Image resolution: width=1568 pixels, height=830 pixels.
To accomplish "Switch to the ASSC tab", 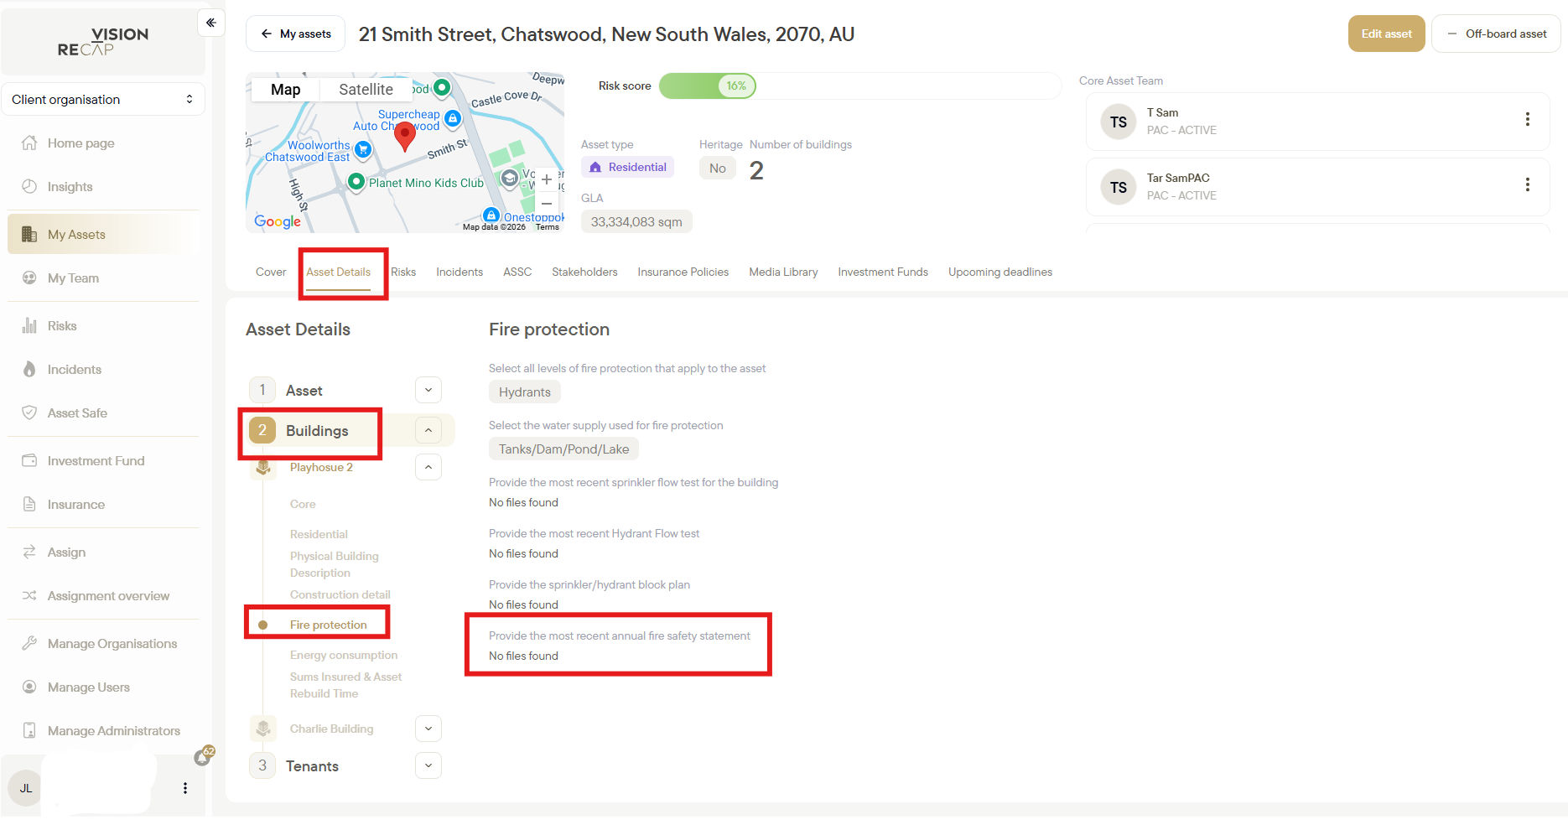I will (x=517, y=272).
